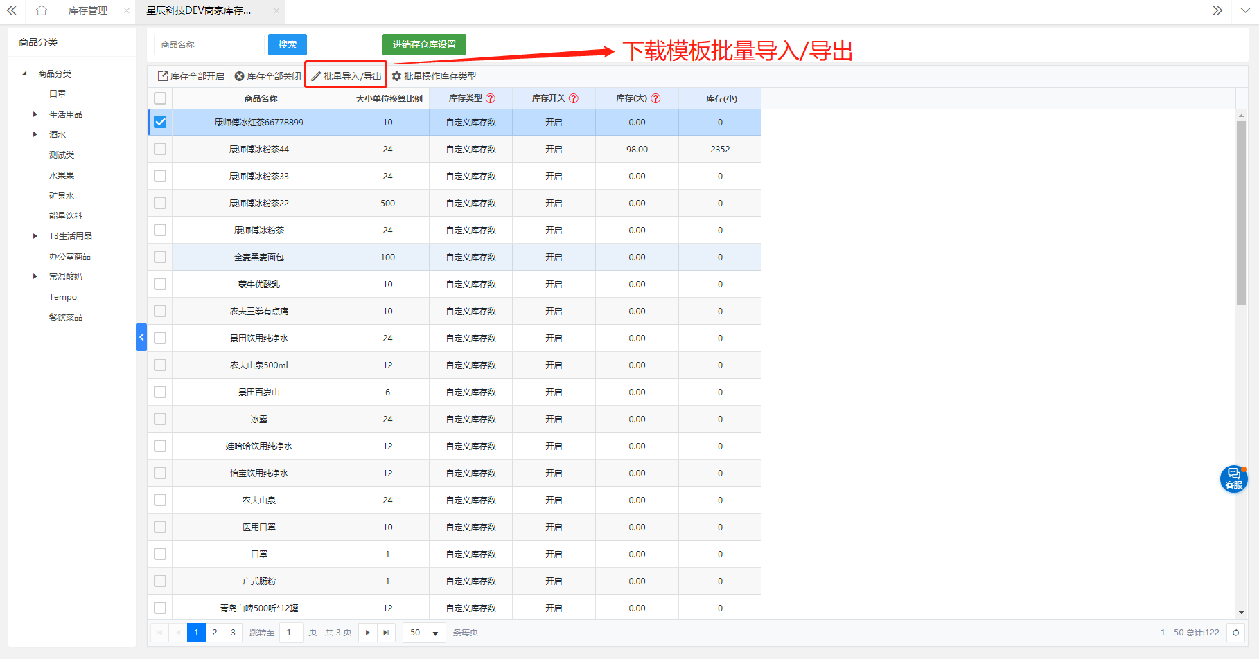Go to the last page icon
Viewport: 1259px width, 659px height.
[x=386, y=633]
